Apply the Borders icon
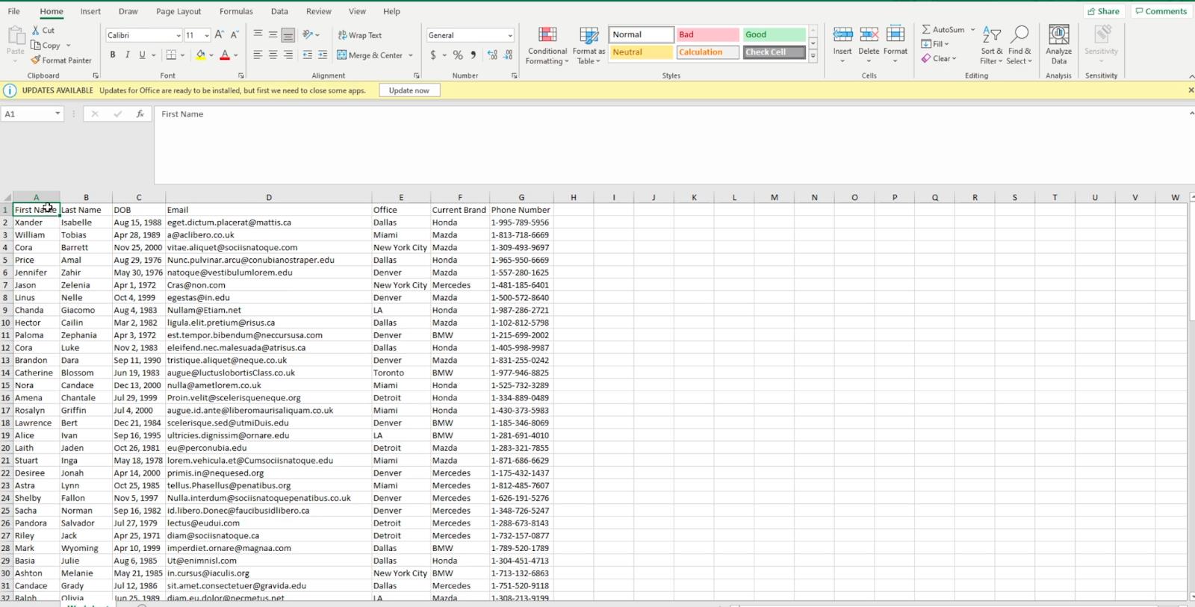 (171, 55)
